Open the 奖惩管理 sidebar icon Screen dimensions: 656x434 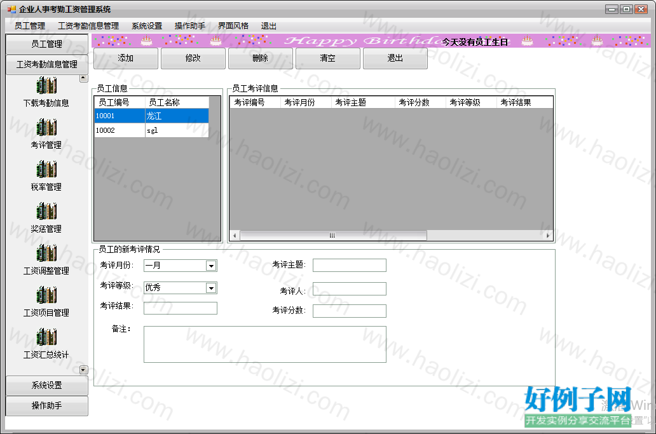pos(46,211)
